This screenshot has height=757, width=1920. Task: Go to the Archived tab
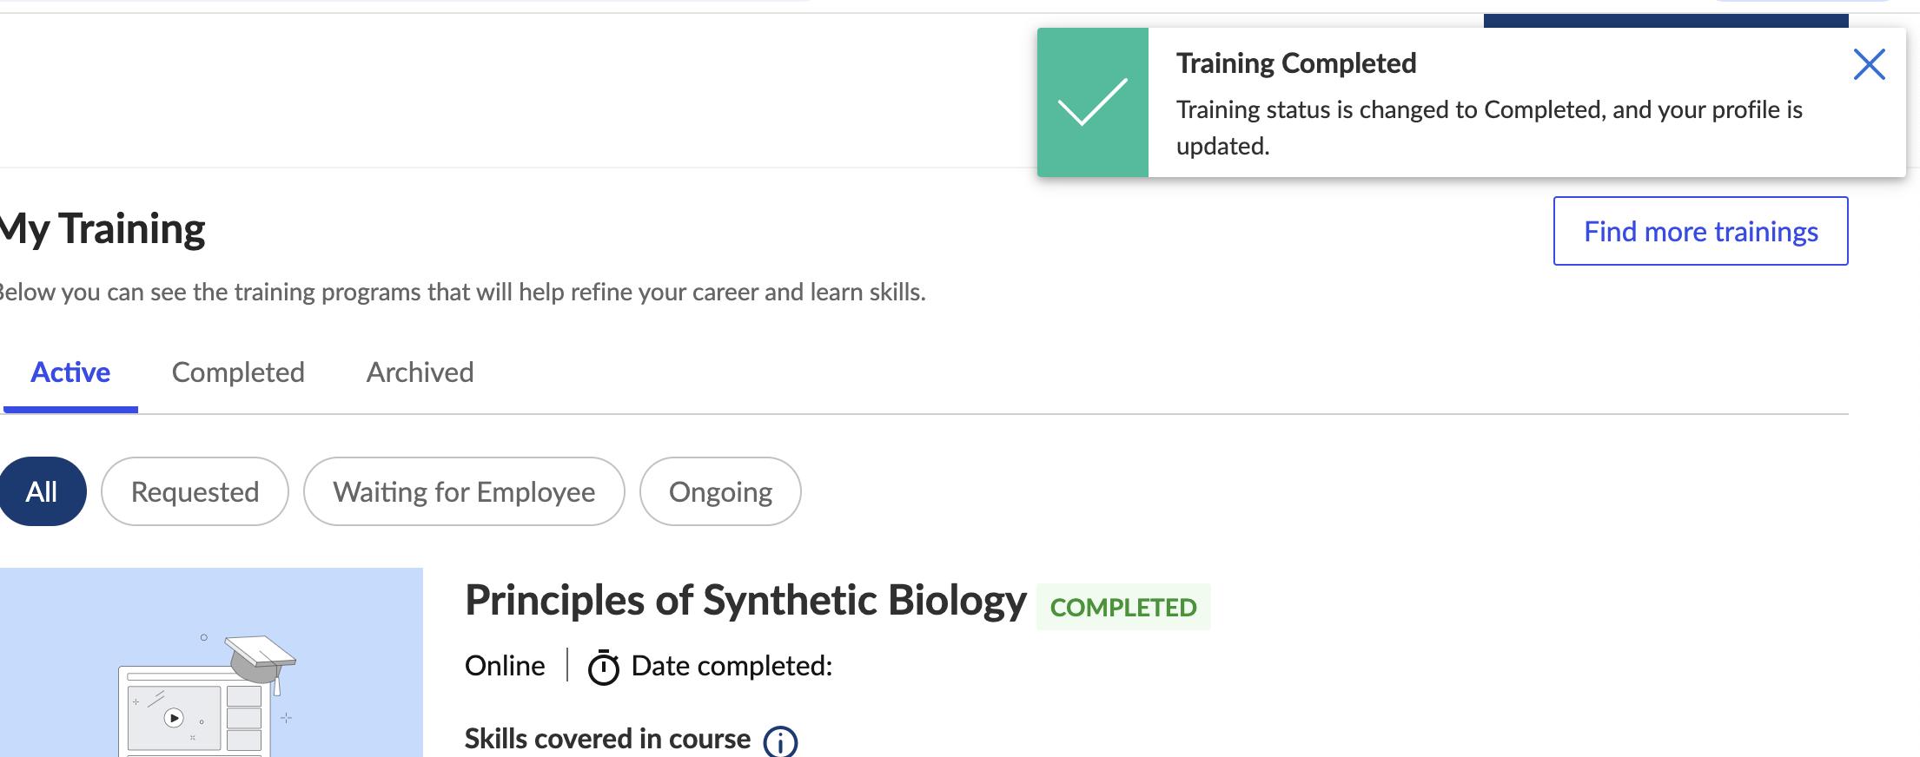pos(420,372)
